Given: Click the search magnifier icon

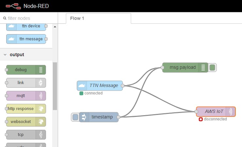Looking at the screenshot, I should coord(5,18).
